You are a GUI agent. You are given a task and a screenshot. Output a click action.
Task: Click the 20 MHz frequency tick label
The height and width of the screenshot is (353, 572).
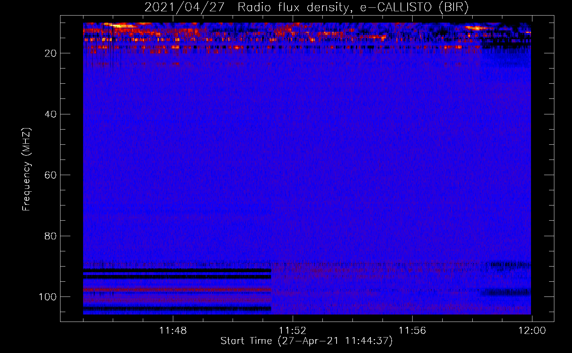(x=51, y=53)
